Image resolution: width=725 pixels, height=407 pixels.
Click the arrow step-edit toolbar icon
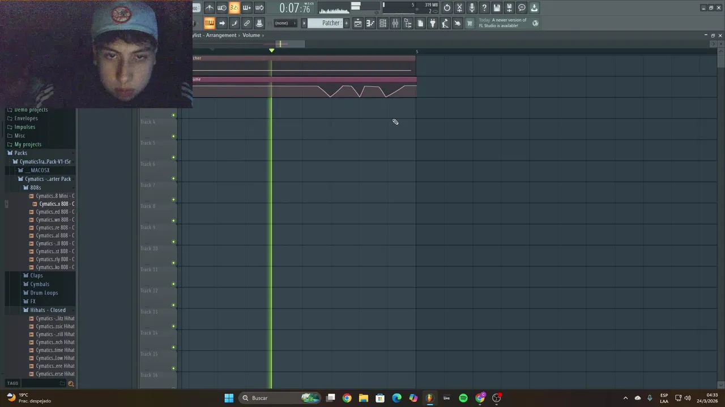click(222, 23)
